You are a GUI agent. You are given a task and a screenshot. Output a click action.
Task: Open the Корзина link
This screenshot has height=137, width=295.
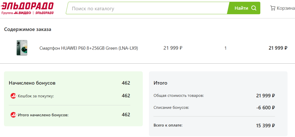pyautogui.click(x=285, y=8)
